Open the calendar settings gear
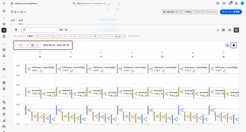Viewport: 246px width, 132px height. tap(234, 45)
